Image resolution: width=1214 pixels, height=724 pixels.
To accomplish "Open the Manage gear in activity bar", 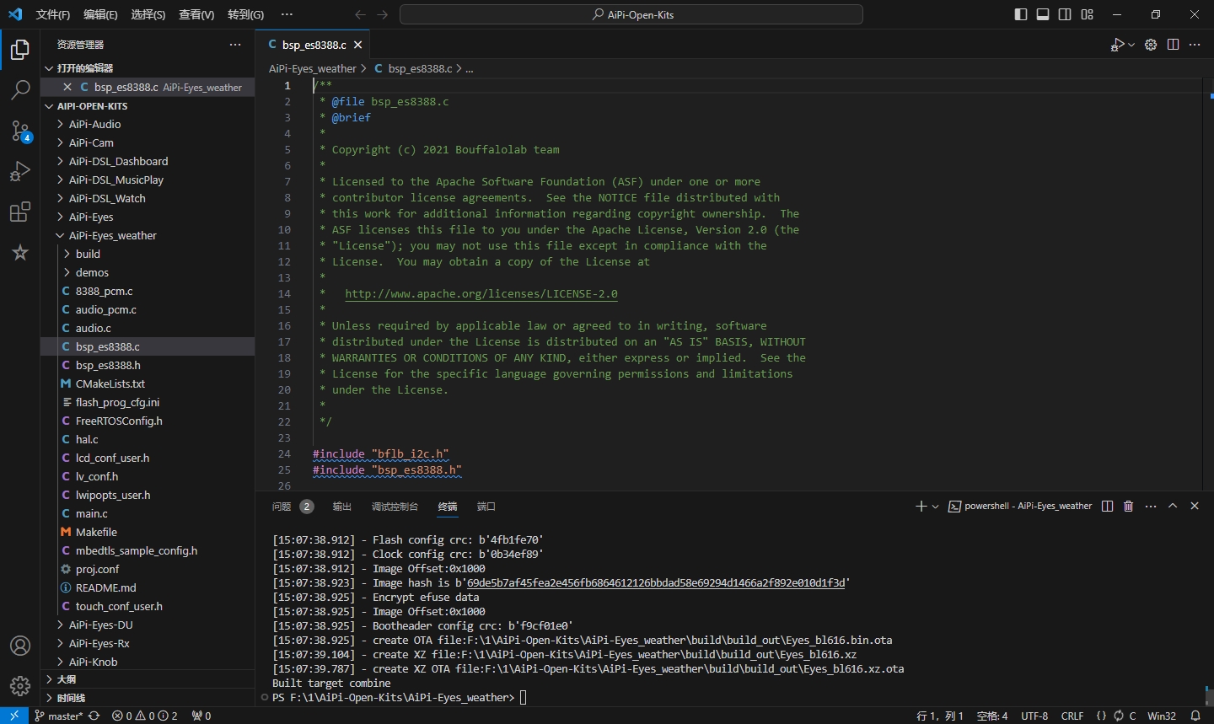I will (x=20, y=686).
